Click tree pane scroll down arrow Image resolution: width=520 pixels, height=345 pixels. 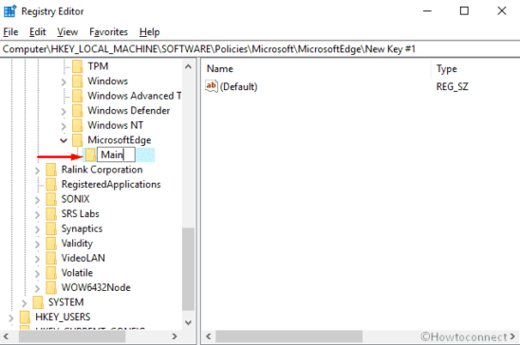(x=188, y=322)
